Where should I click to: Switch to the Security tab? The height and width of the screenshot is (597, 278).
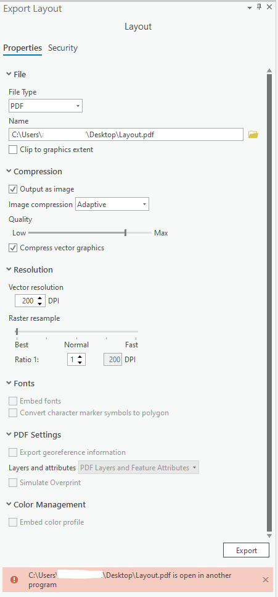tap(63, 48)
